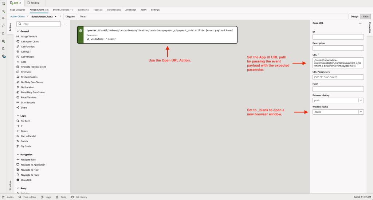Close the edit file tab
The height and width of the screenshot is (200, 373).
pyautogui.click(x=20, y=3)
